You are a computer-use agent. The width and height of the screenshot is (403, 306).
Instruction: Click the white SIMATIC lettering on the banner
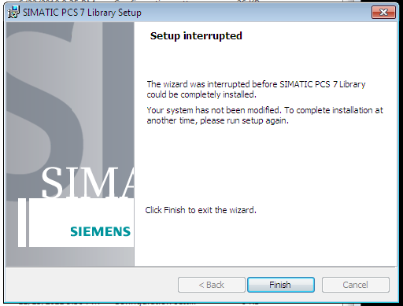pyautogui.click(x=87, y=182)
